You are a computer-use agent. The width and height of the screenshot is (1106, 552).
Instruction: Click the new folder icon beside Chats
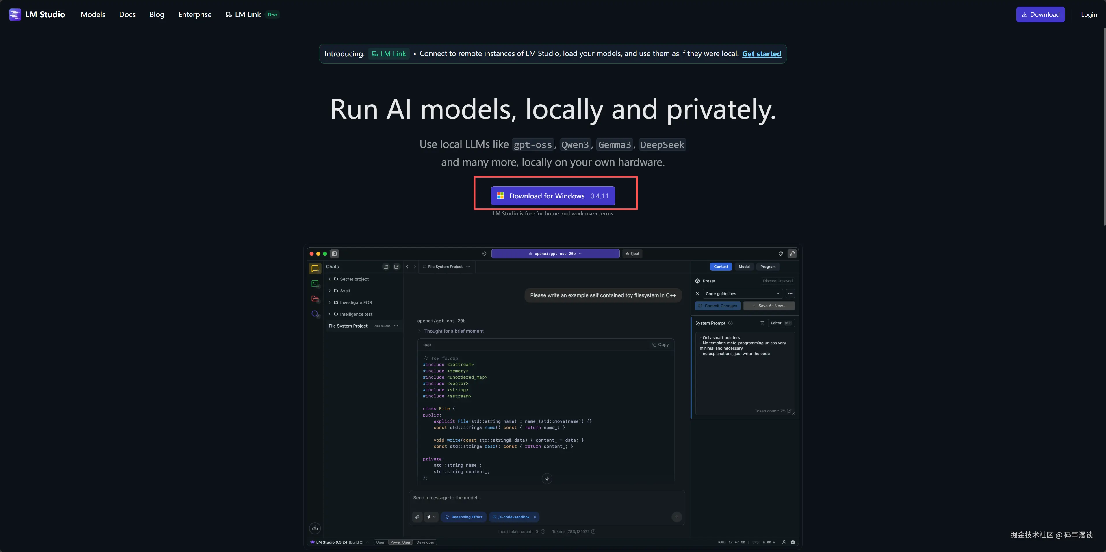tap(385, 267)
